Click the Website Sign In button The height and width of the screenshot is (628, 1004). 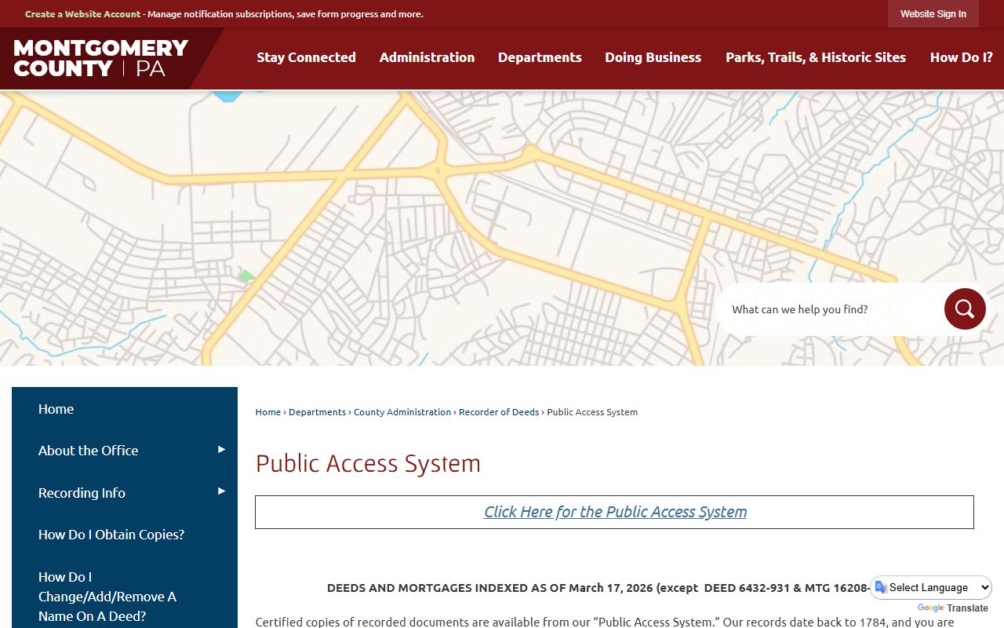click(933, 14)
